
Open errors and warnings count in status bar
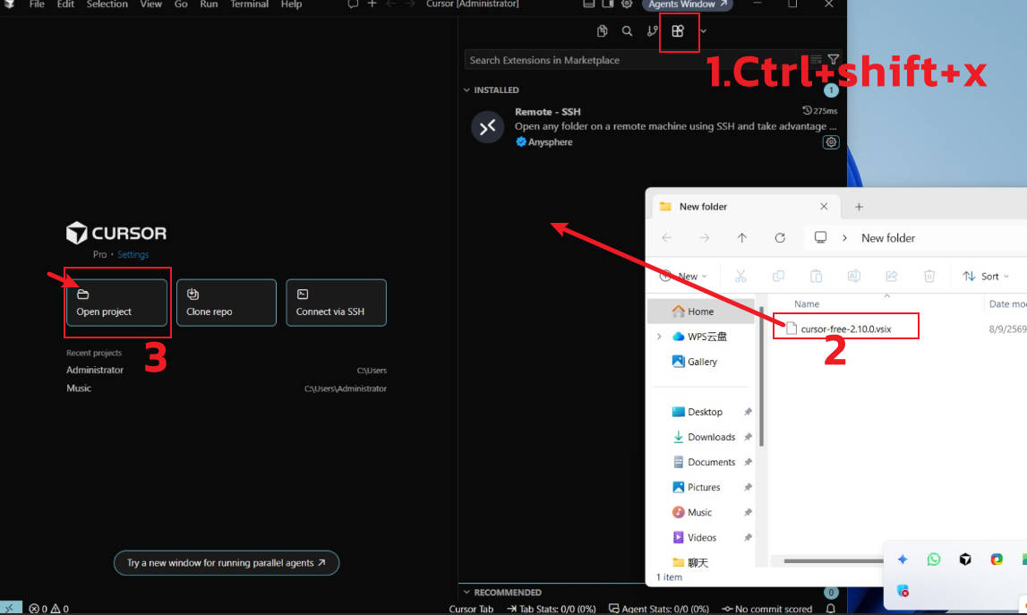[49, 609]
